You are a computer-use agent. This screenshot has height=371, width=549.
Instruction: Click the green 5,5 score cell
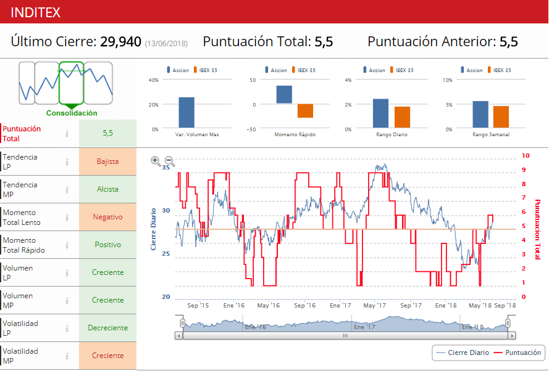click(x=108, y=133)
